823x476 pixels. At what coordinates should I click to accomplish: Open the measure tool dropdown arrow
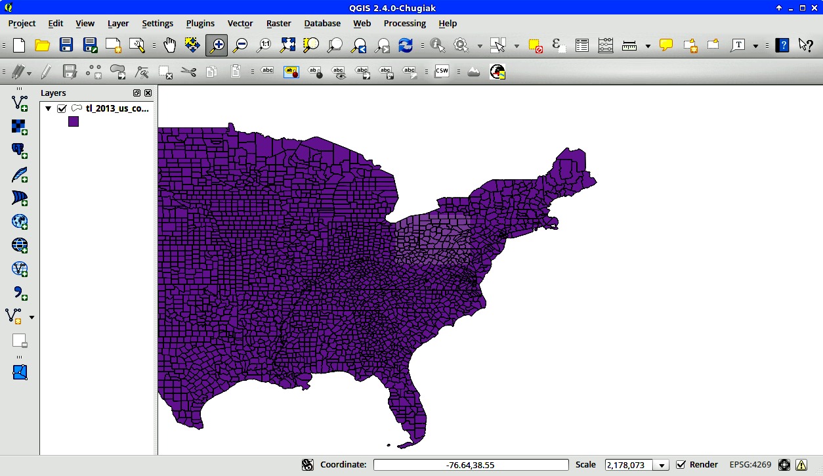pos(648,46)
